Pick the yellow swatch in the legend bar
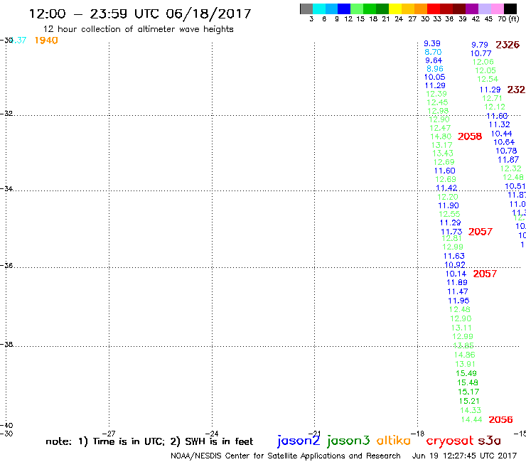Viewport: 526px width, 462px height. 395,9
